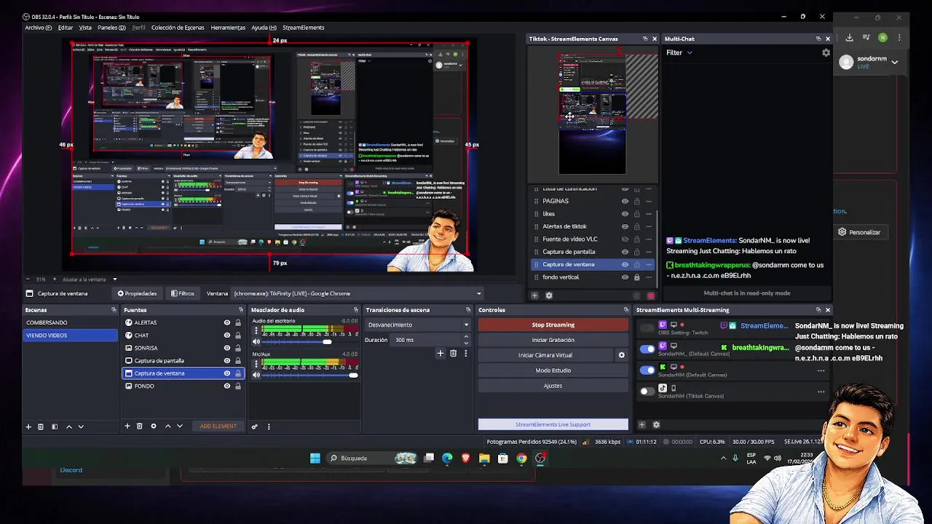Disable SondarNM_ Twitch Default Canvas output
The height and width of the screenshot is (524, 932).
[x=647, y=349]
